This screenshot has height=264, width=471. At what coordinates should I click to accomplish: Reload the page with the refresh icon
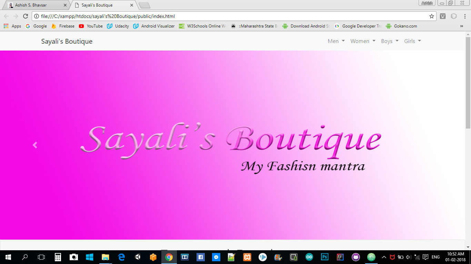(x=25, y=16)
